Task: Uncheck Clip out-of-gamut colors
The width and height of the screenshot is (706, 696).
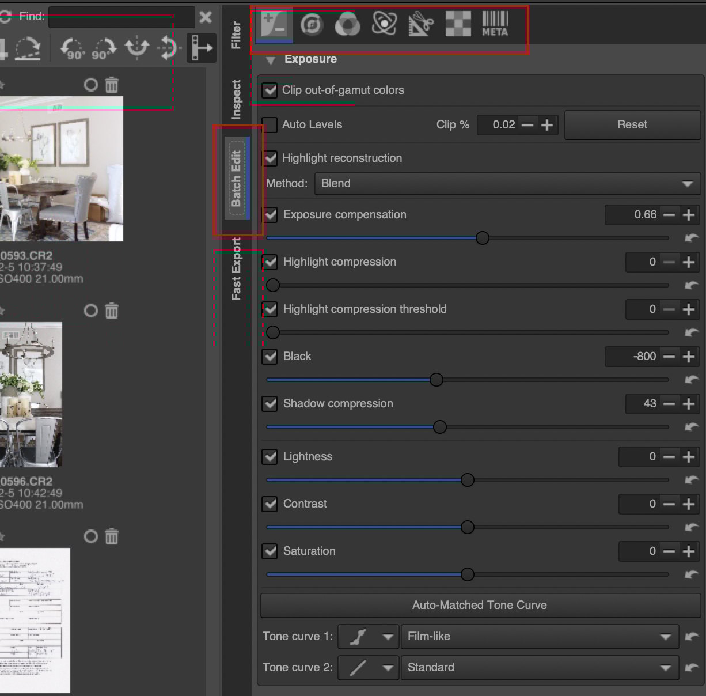Action: 270,90
